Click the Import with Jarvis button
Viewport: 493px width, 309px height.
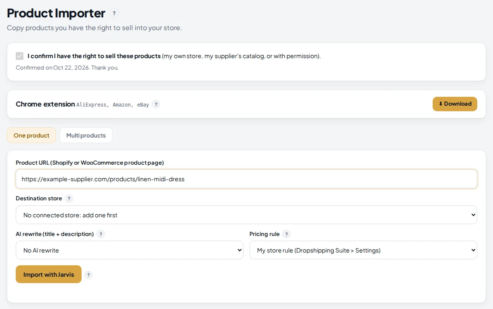[49, 275]
